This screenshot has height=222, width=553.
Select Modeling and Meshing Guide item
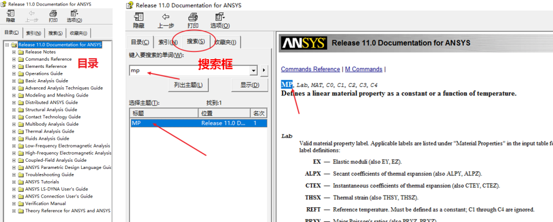57,95
